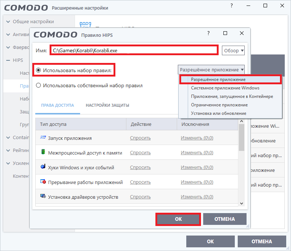Switch to the НАСТРОЙКИ ЗАЩИТЫ tab

coord(107,105)
